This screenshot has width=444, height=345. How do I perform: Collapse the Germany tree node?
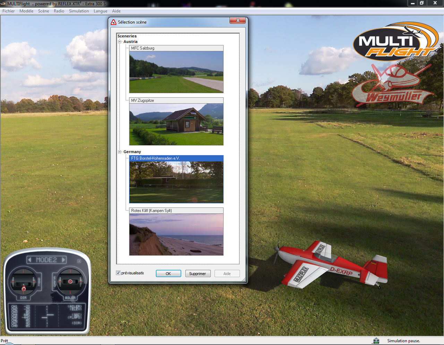click(120, 152)
